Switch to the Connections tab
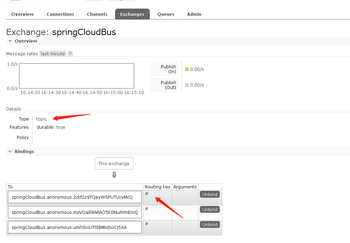The width and height of the screenshot is (350, 243). pyautogui.click(x=60, y=14)
